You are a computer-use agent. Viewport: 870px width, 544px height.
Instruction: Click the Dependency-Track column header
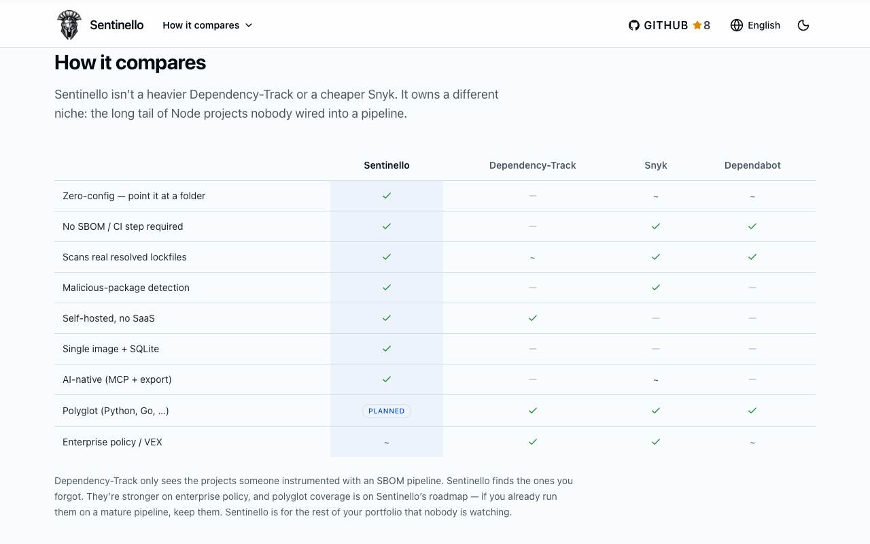tap(533, 165)
